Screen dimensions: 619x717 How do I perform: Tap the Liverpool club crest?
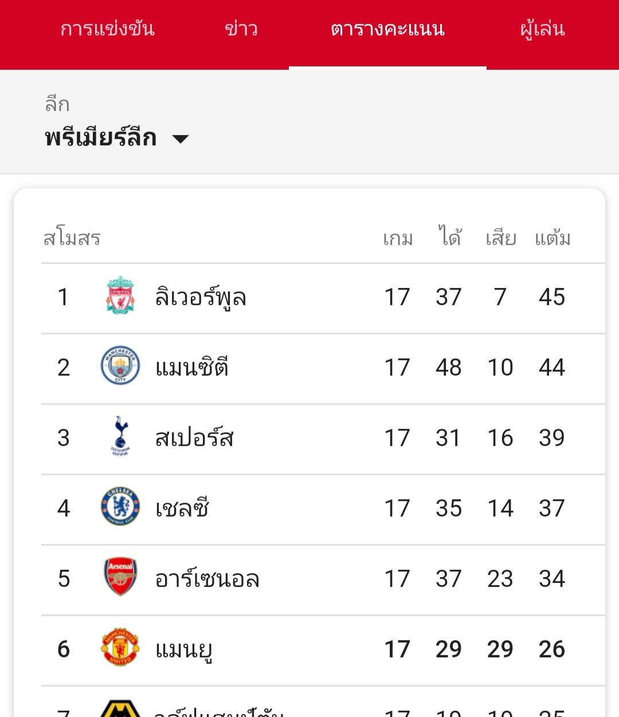(x=120, y=296)
